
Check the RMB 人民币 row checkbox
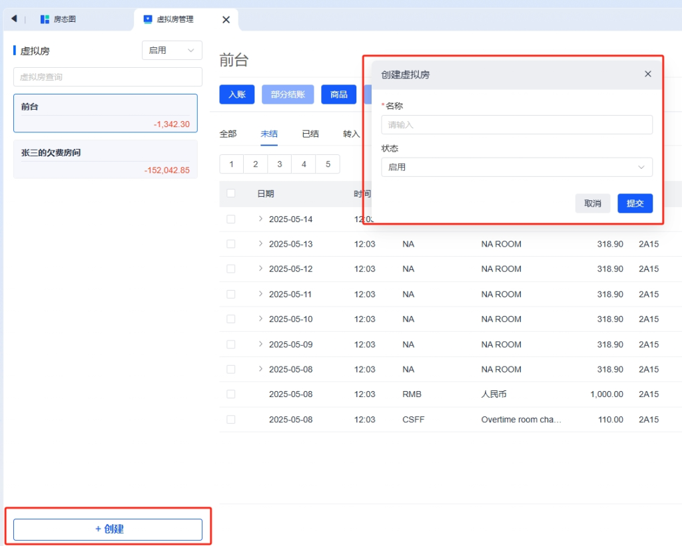coord(230,394)
